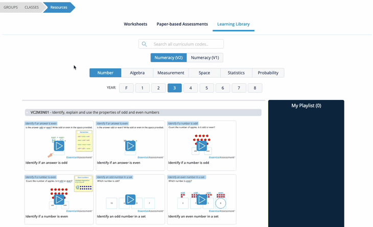Choose year 3
The width and height of the screenshot is (373, 227).
pyautogui.click(x=175, y=88)
